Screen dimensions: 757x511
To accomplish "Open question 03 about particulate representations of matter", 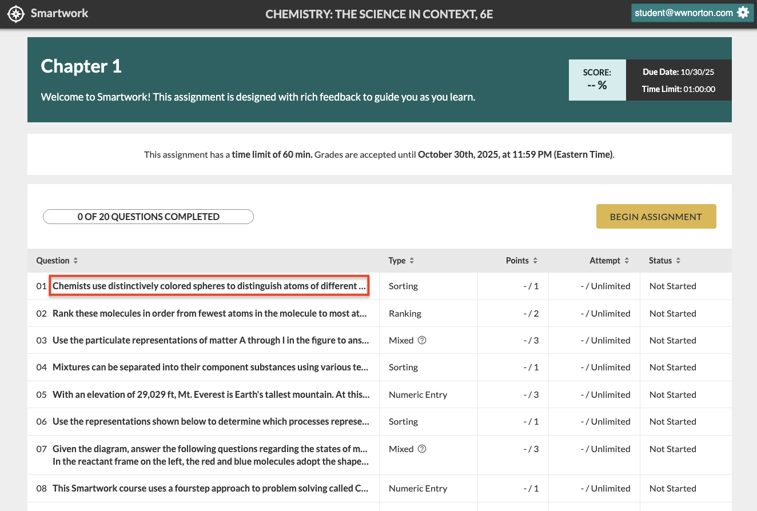I will click(x=210, y=340).
